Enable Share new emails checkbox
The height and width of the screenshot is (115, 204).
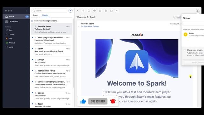tap(185, 50)
